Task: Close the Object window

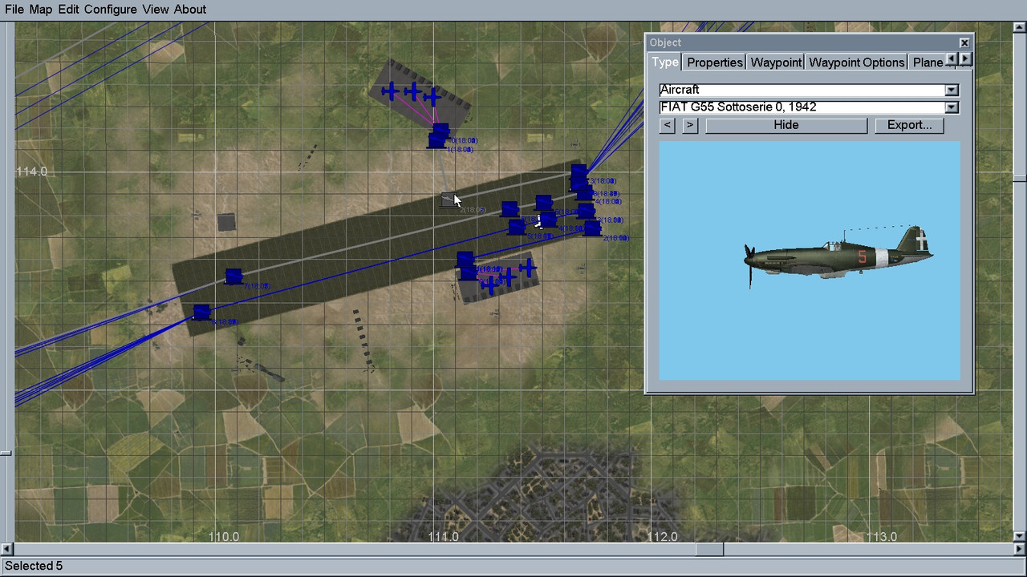Action: pos(964,42)
